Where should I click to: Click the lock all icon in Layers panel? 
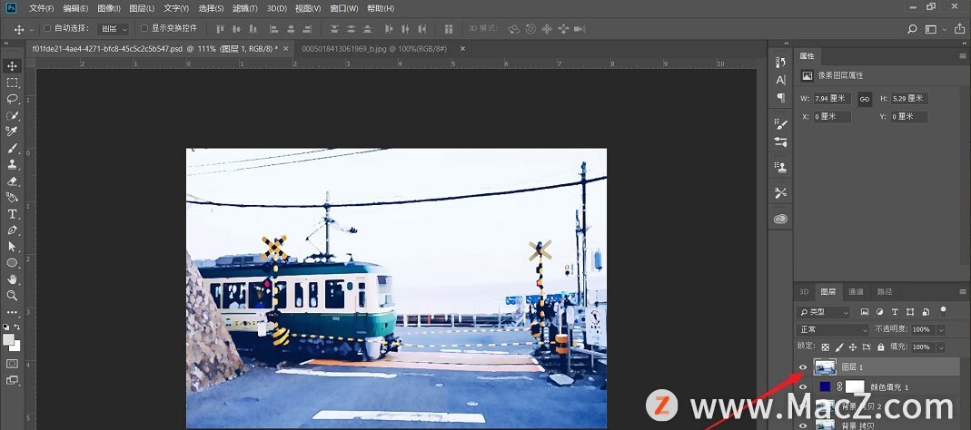click(x=880, y=347)
